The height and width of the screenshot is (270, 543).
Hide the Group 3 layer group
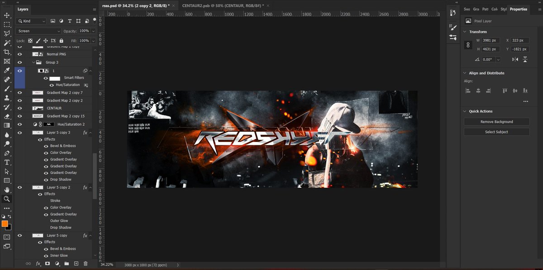19,62
